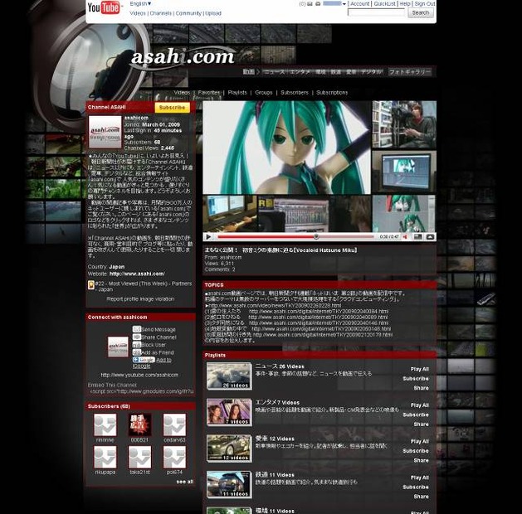Click the embed channel code field
The image size is (522, 514).
141,391
